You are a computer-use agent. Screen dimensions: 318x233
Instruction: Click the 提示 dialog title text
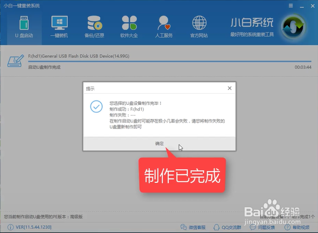[x=90, y=89]
